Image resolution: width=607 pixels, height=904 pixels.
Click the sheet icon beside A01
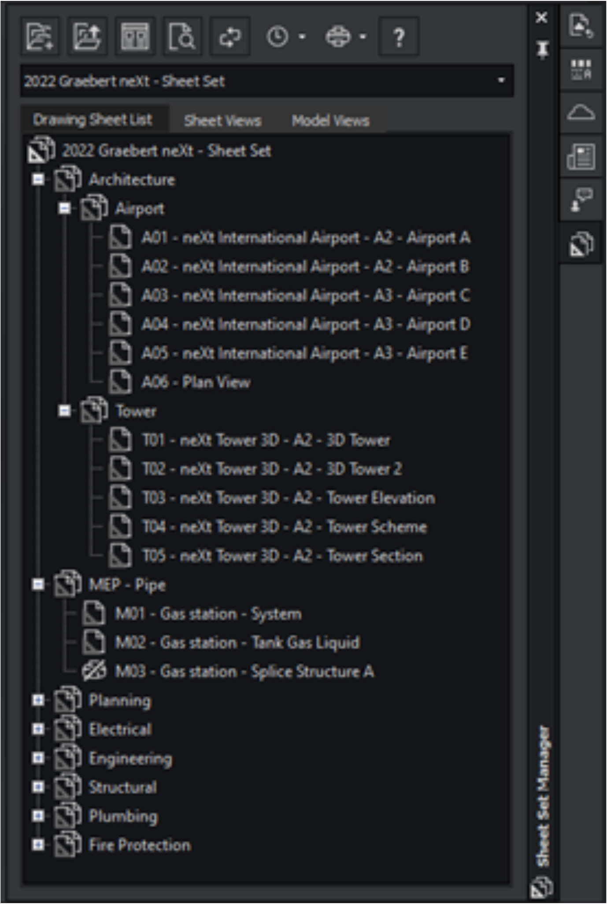point(120,238)
